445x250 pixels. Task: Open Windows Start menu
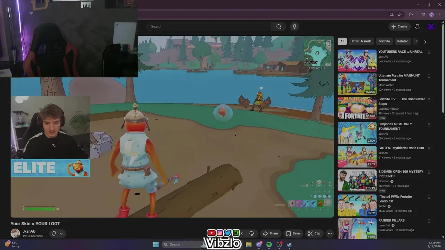(156, 244)
